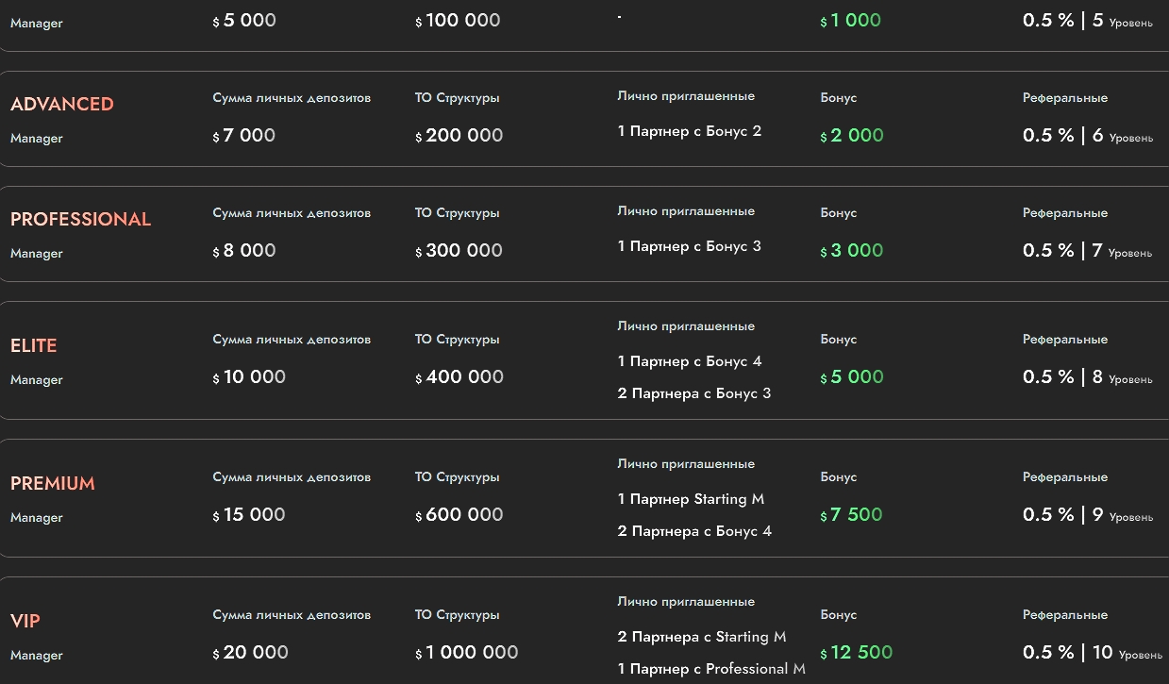Screen dimensions: 1169x684
Task: Click the $7 000 personal deposit amount
Action: click(244, 136)
